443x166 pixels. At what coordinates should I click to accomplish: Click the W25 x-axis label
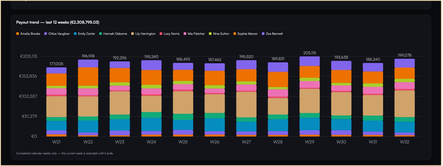tap(183, 142)
